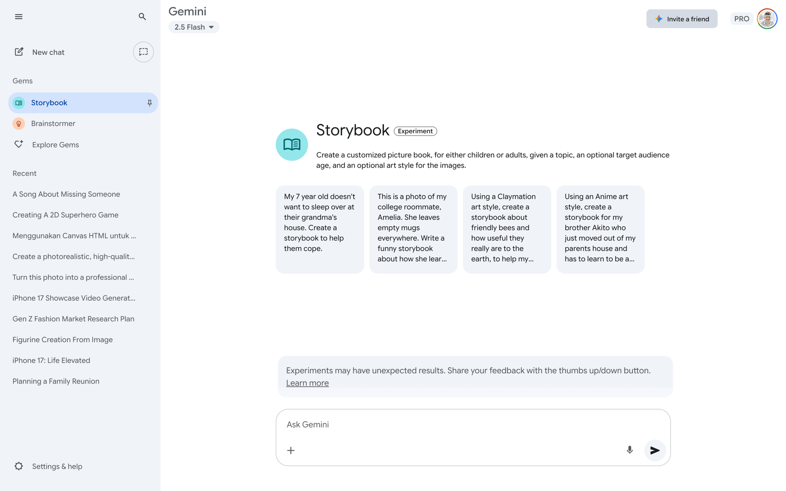Choose the Claymation friendly bees prompt card

pos(507,229)
